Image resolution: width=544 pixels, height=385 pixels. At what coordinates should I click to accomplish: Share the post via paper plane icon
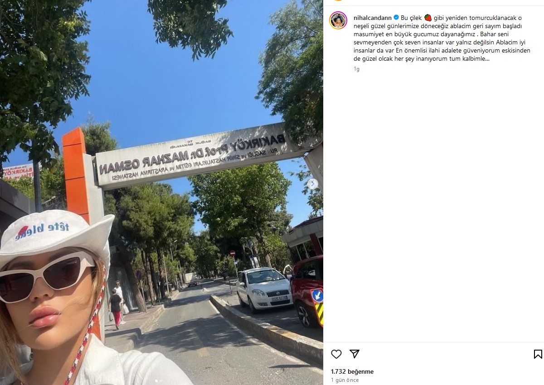355,354
